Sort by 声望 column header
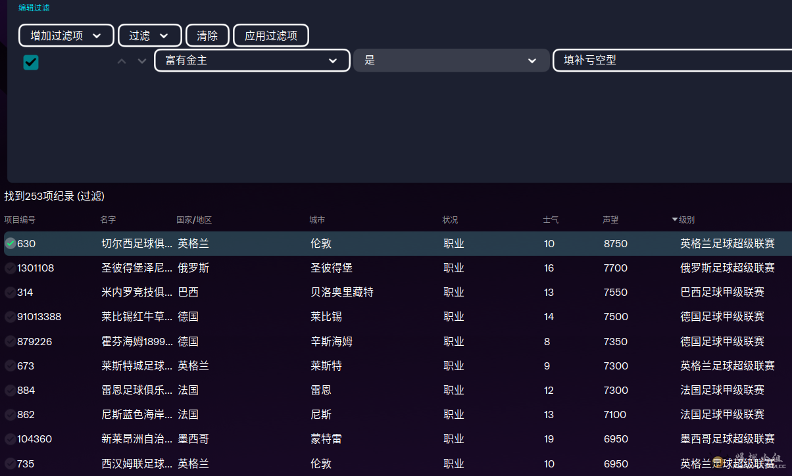The image size is (792, 476). pyautogui.click(x=610, y=220)
